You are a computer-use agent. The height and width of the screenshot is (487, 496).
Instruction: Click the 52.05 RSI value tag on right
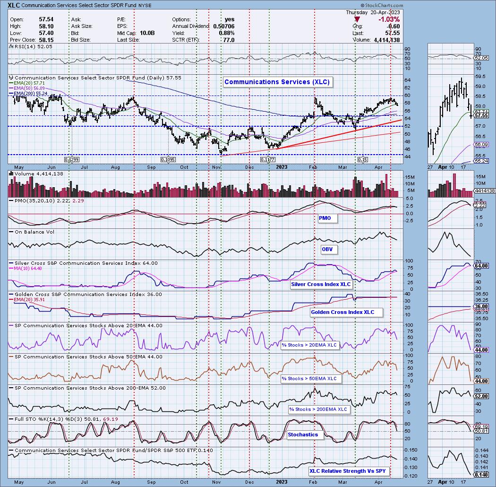pos(481,58)
